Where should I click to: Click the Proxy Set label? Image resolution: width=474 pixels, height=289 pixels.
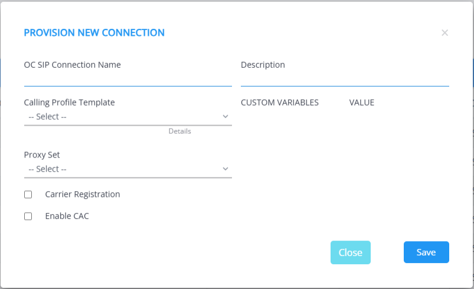tap(42, 155)
